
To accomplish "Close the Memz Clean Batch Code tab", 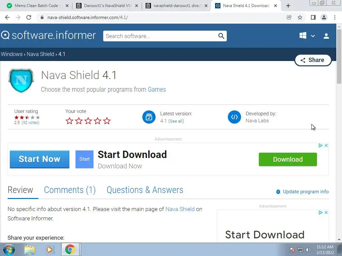I will [x=67, y=6].
